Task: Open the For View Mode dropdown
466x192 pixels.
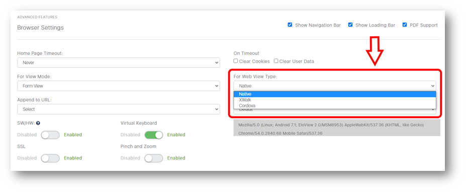Action: pos(119,86)
